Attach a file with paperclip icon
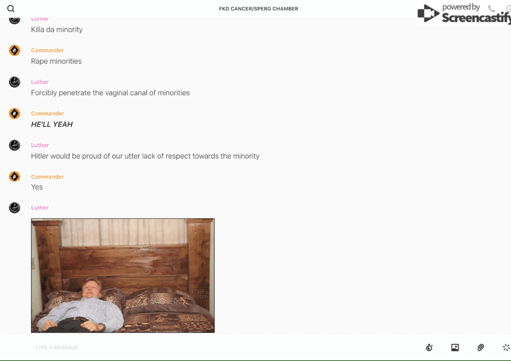Viewport: 511px width, 361px height. [481, 348]
